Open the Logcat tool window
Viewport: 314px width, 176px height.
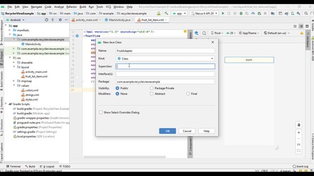click(47, 166)
